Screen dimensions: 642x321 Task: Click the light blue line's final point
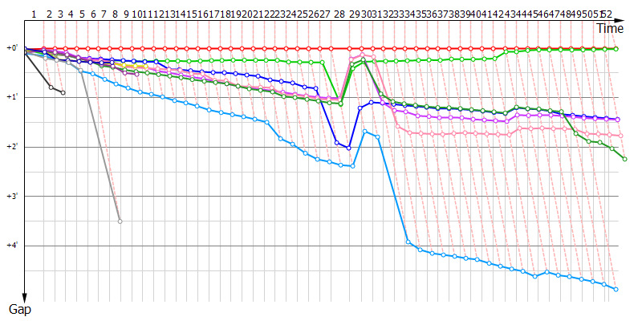[616, 289]
